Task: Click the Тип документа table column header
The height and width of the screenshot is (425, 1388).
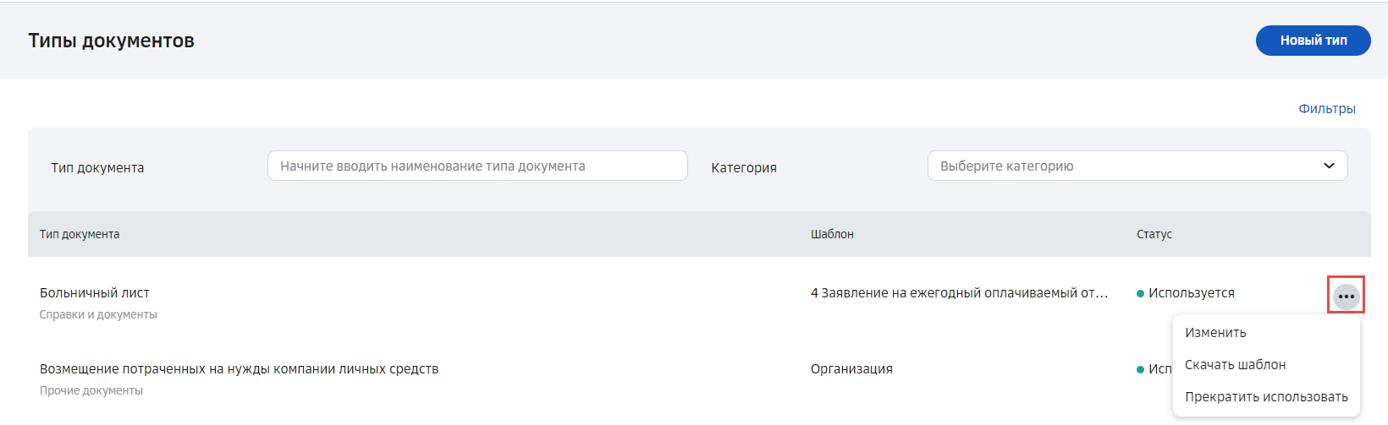Action: point(80,234)
